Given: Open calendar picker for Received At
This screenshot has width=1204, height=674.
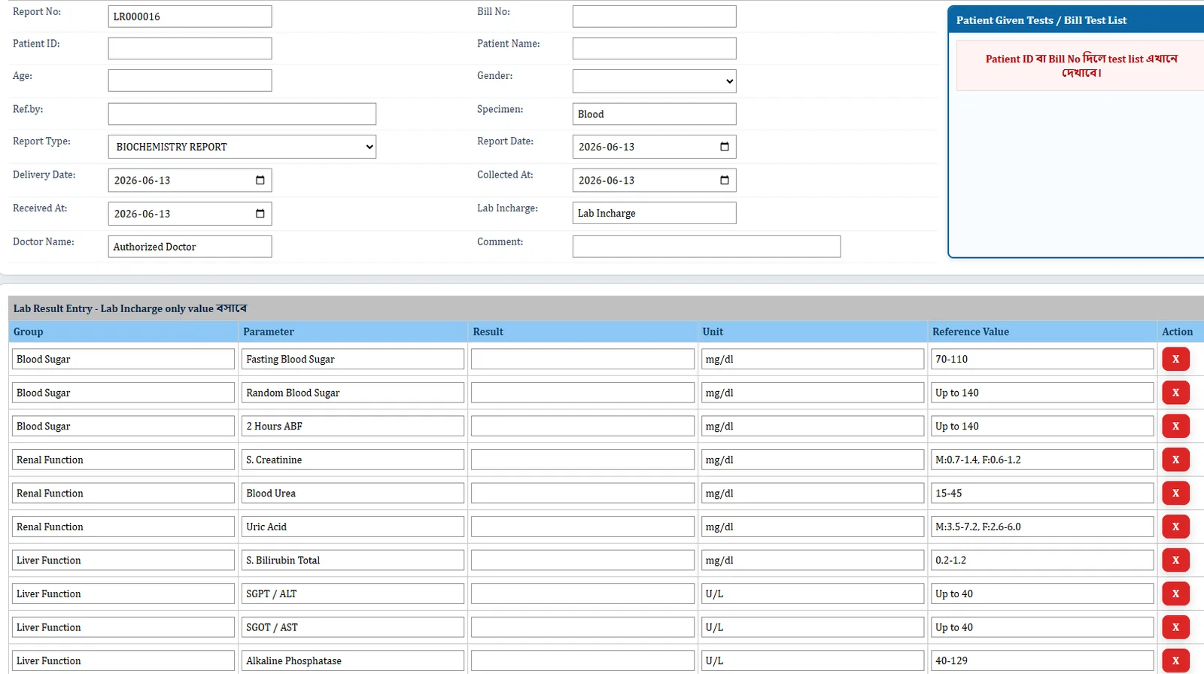Looking at the screenshot, I should point(260,214).
